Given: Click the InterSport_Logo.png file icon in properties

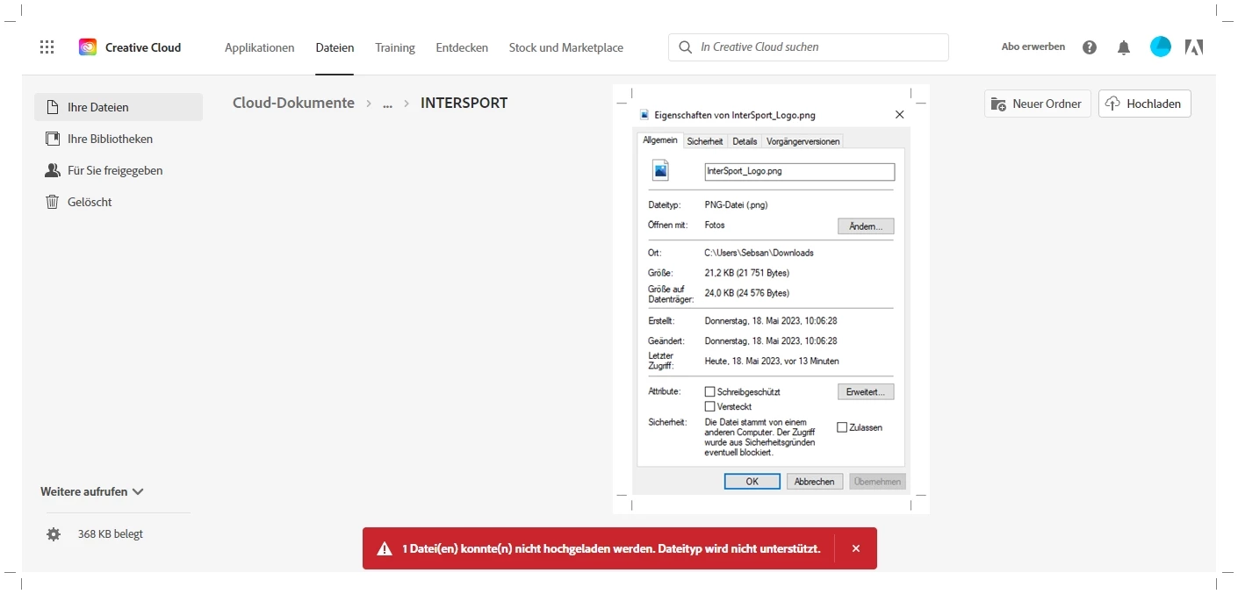Looking at the screenshot, I should [661, 170].
